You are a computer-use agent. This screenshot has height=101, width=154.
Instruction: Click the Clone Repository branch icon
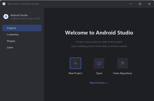(x=122, y=63)
